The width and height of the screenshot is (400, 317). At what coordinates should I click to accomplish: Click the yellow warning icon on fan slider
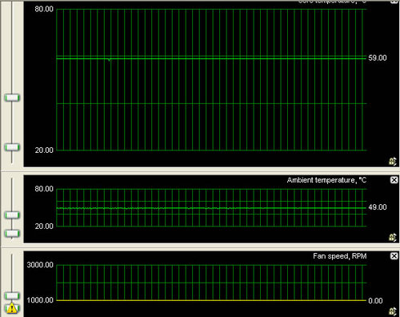click(x=12, y=308)
